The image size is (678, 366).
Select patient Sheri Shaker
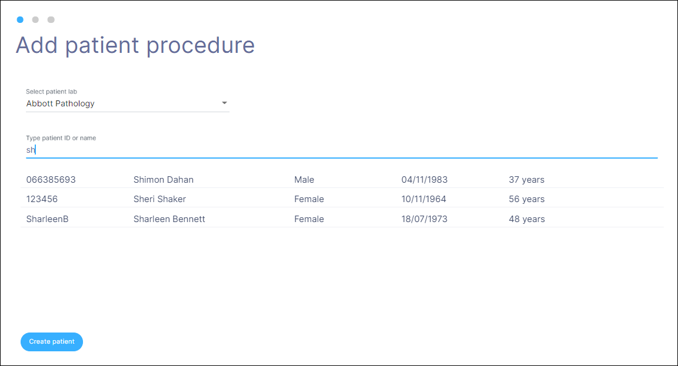pyautogui.click(x=159, y=199)
